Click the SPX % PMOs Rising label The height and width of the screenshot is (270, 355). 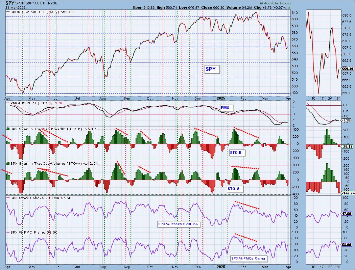[x=248, y=259]
